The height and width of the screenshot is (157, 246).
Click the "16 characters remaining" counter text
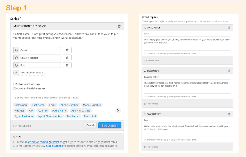coord(27,98)
